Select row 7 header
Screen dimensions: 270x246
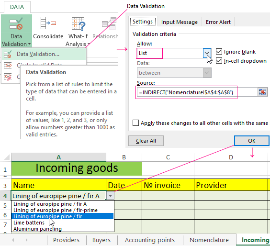[5, 224]
